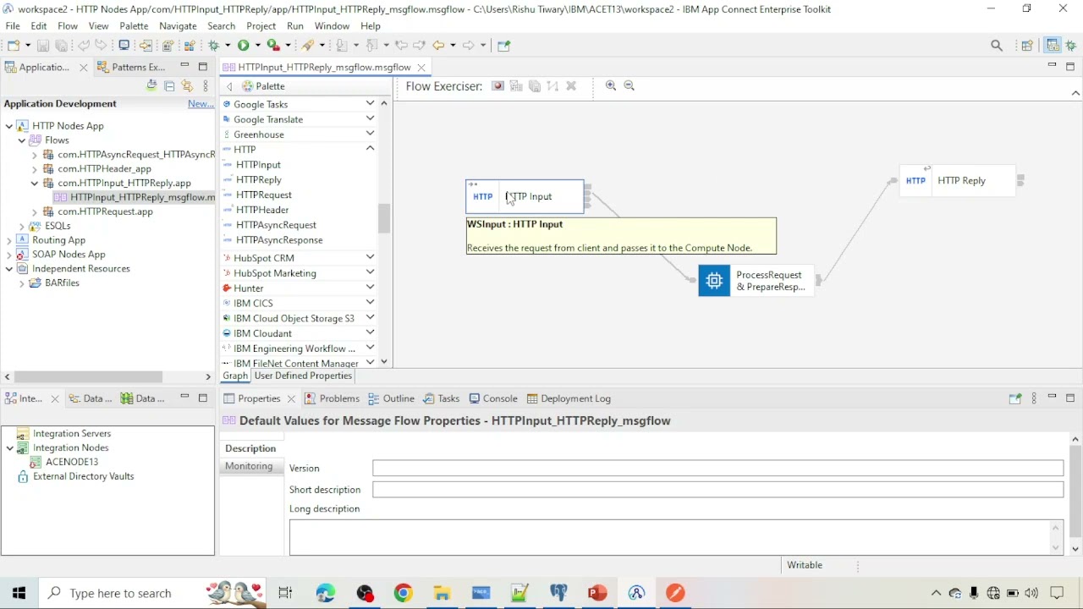1083x609 pixels.
Task: Select the ProcessRequest compute node
Action: [x=756, y=281]
